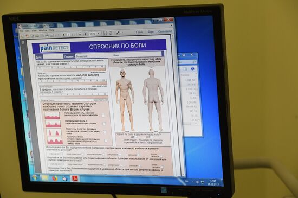This screenshot has height=198, width=298.
Task: Open the Help menu
Action: (51, 30)
